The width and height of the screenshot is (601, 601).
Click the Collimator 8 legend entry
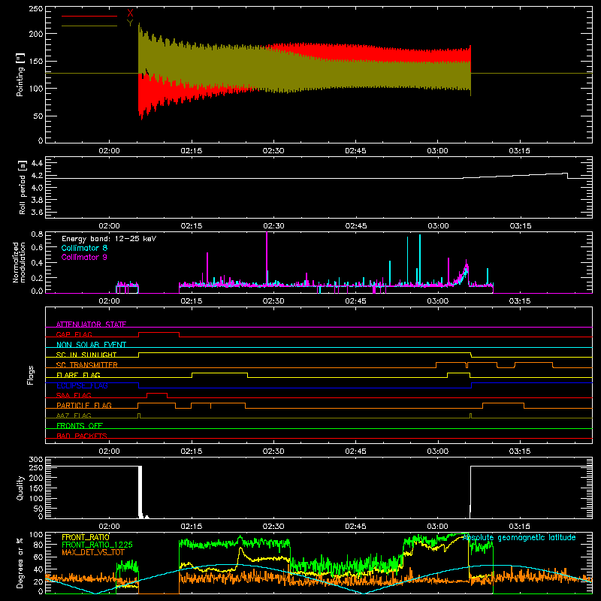click(x=84, y=248)
